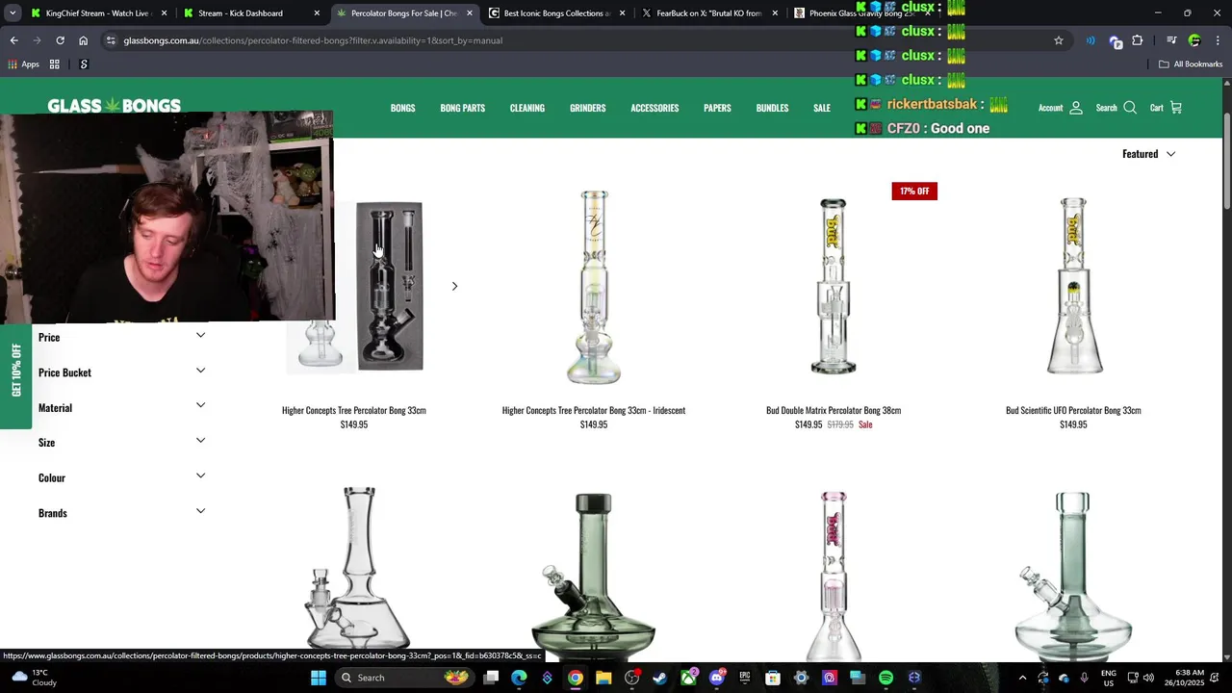Open the Chrome profile avatar
This screenshot has height=693, width=1232.
tap(1194, 40)
